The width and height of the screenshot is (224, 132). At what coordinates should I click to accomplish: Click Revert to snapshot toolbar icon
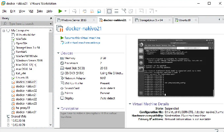(x=92, y=11)
